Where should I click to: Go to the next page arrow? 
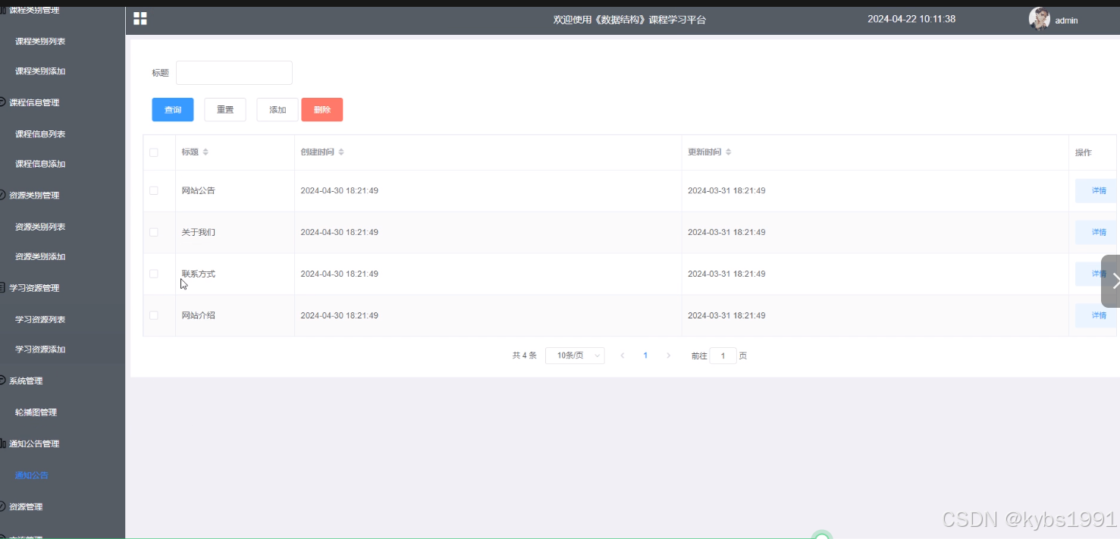click(x=668, y=356)
